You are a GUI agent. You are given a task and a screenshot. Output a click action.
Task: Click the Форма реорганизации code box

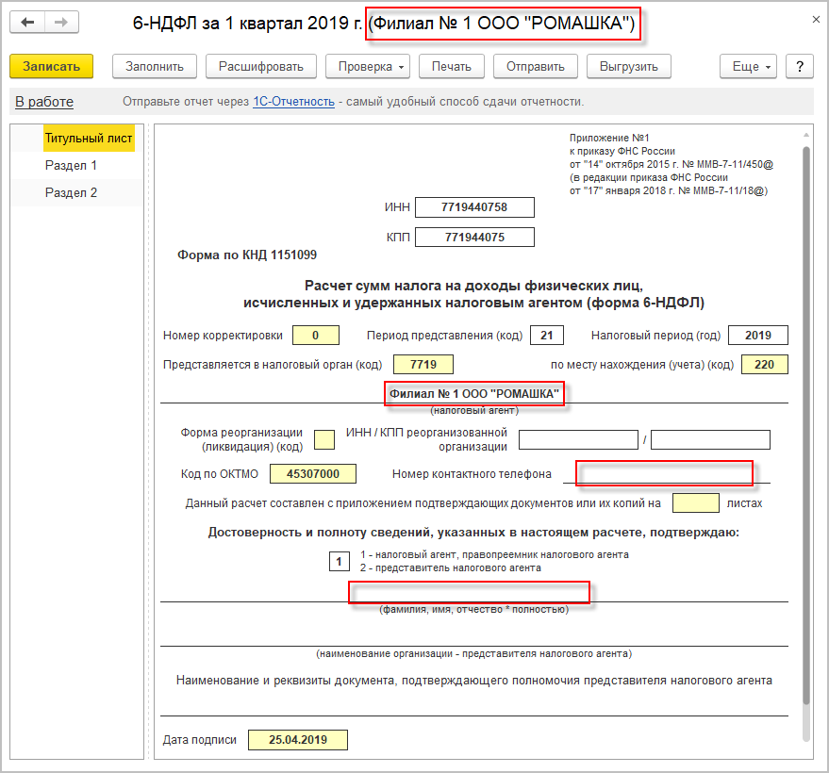coord(324,439)
